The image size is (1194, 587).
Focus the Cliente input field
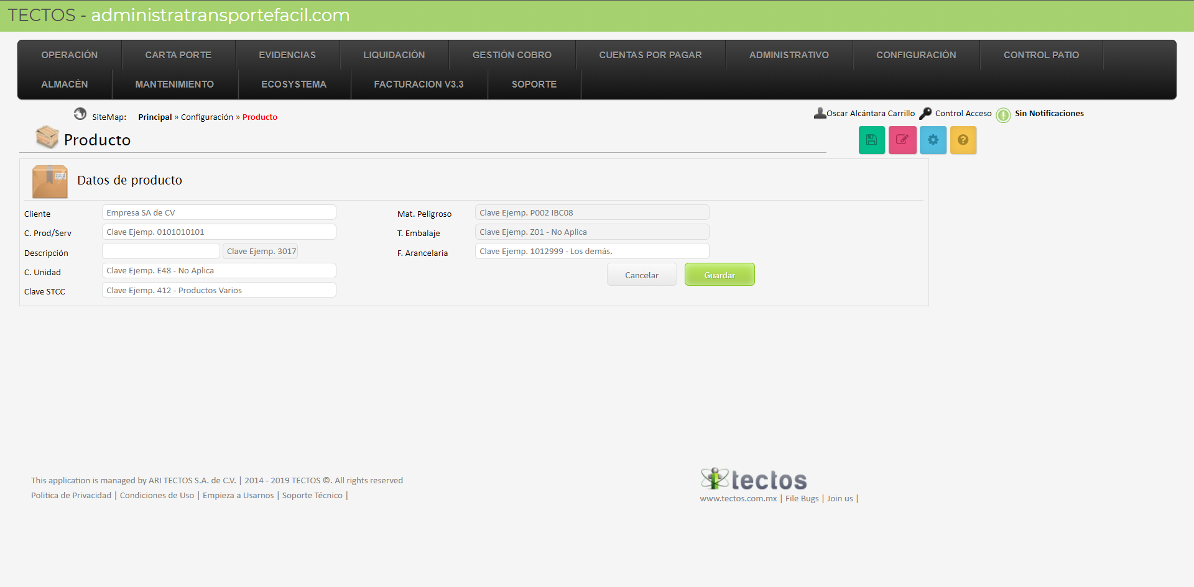(x=219, y=213)
